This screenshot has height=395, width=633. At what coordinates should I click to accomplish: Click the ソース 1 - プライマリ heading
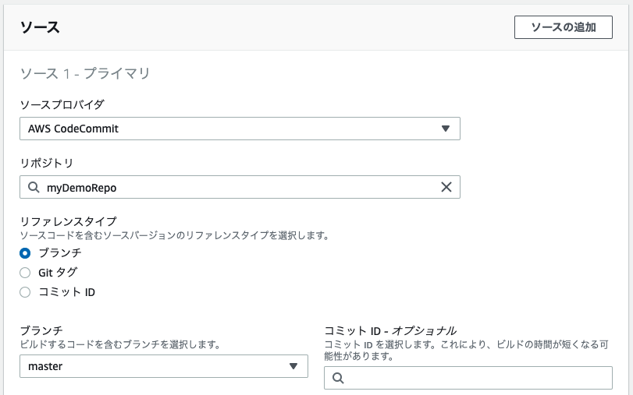click(85, 73)
